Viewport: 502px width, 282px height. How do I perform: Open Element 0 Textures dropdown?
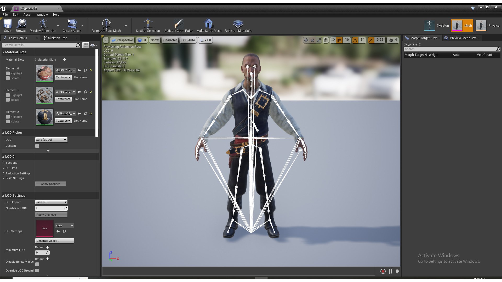coord(63,78)
